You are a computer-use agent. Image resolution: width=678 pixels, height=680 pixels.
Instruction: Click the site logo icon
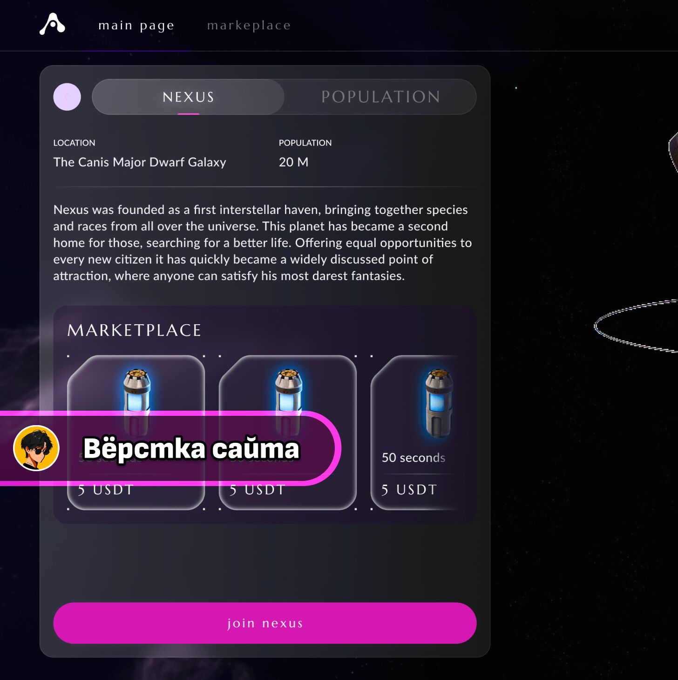pos(52,24)
